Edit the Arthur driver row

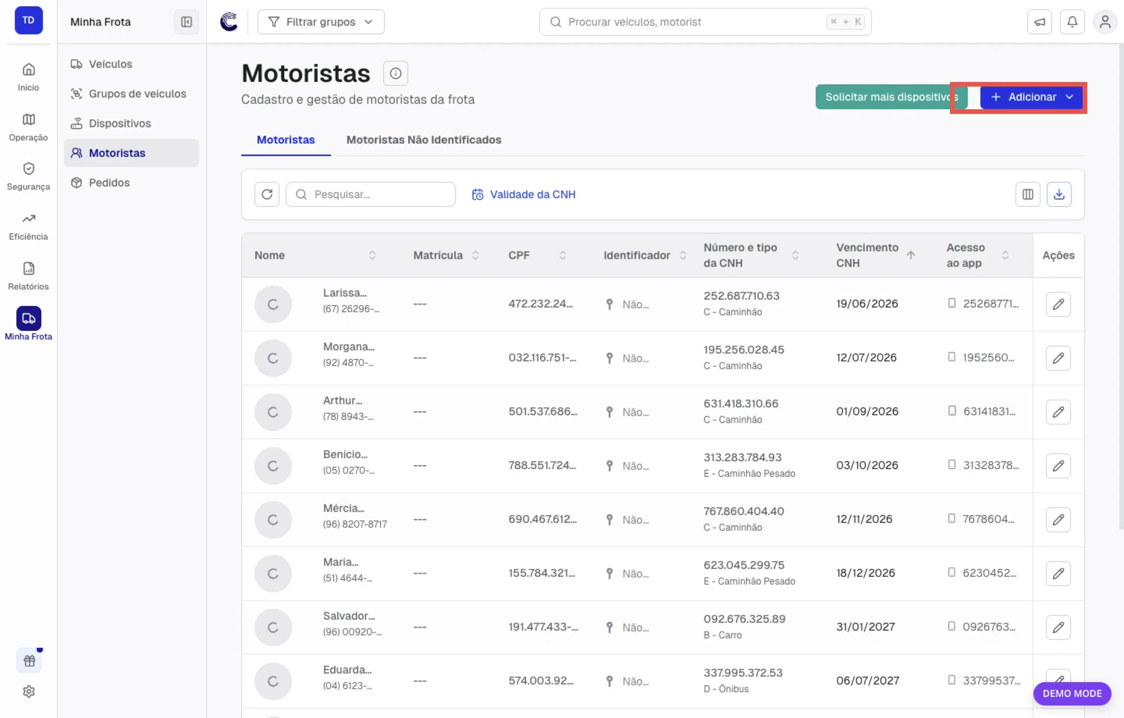pos(1058,412)
